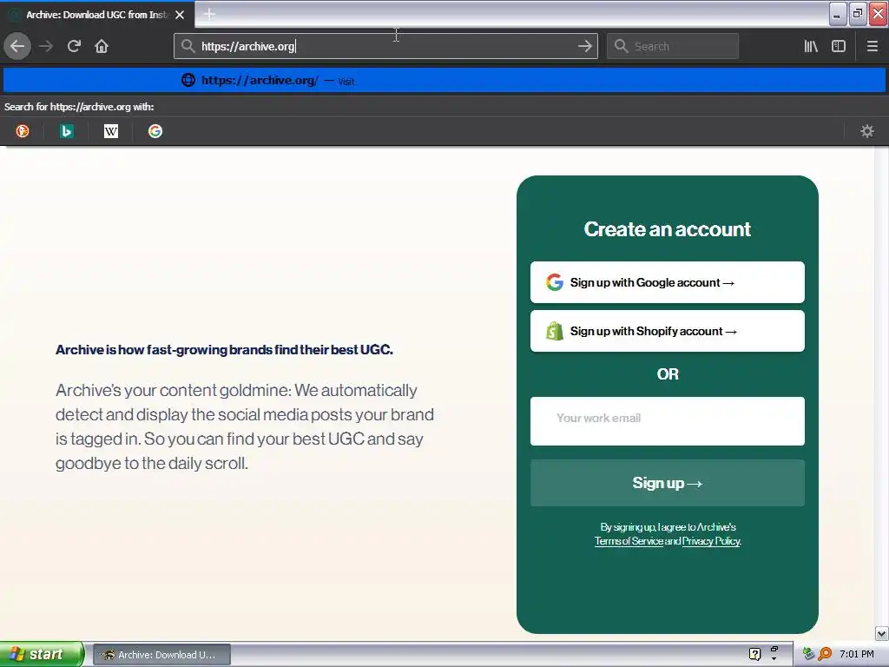Image resolution: width=889 pixels, height=667 pixels.
Task: Open the Windows start menu
Action: pyautogui.click(x=41, y=654)
